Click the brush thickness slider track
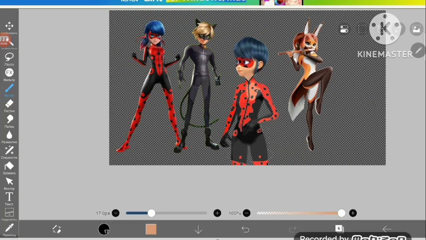The width and height of the screenshot is (426, 240). (x=166, y=213)
